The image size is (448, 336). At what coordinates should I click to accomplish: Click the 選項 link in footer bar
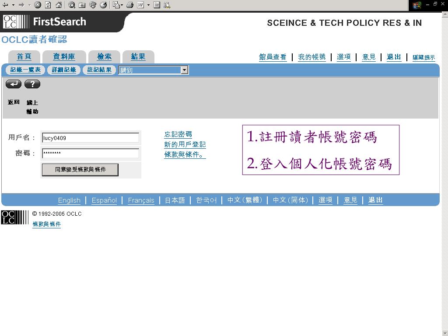[x=325, y=200]
